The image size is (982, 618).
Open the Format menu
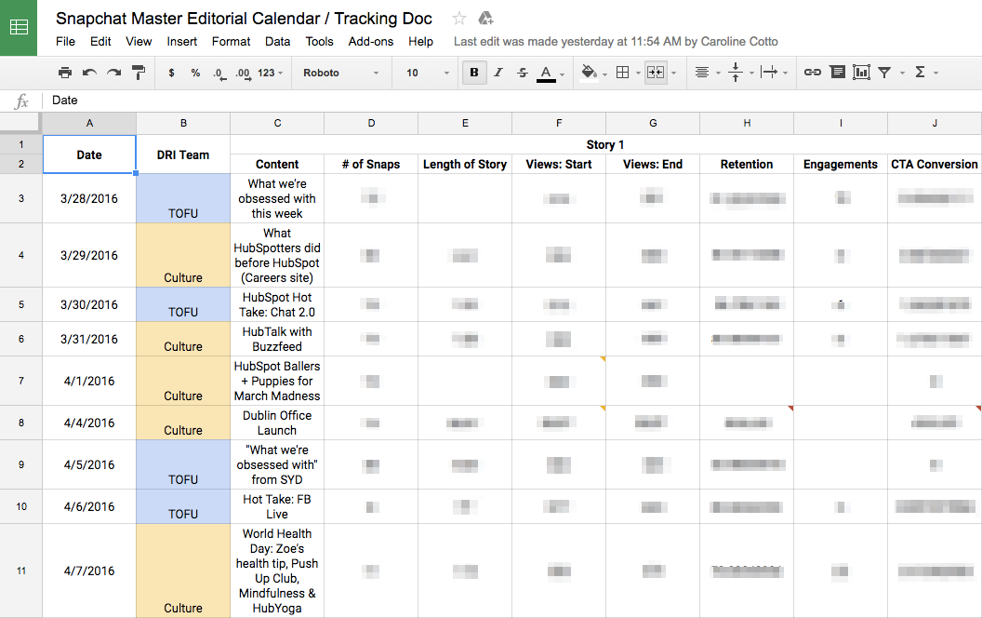click(x=232, y=41)
